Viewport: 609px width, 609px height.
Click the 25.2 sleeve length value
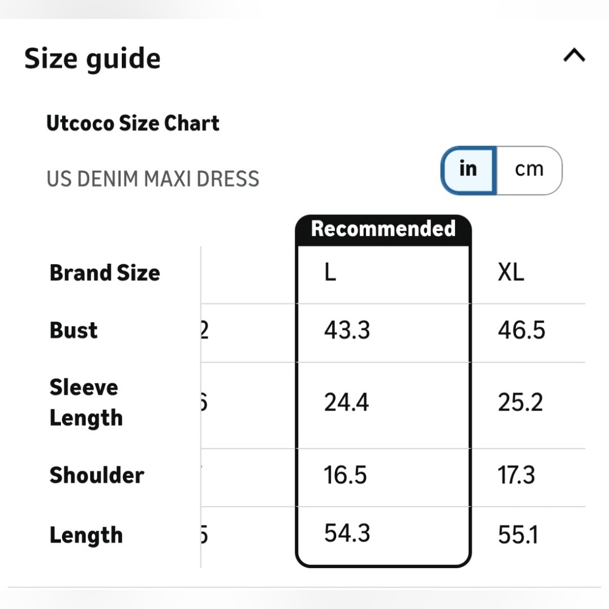click(520, 403)
